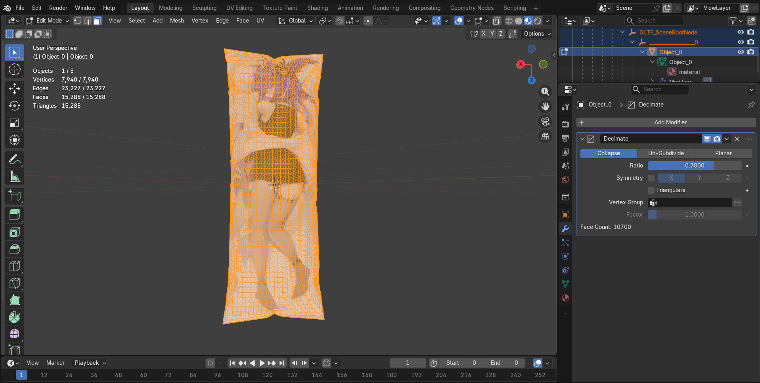Select the Cursor tool in toolbar
This screenshot has width=760, height=383.
15,69
